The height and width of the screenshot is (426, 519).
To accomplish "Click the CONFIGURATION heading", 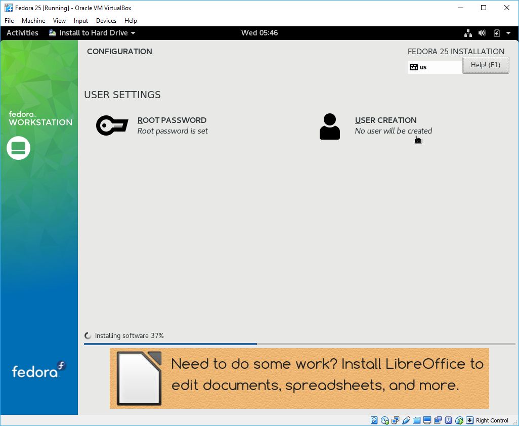I will pyautogui.click(x=119, y=51).
